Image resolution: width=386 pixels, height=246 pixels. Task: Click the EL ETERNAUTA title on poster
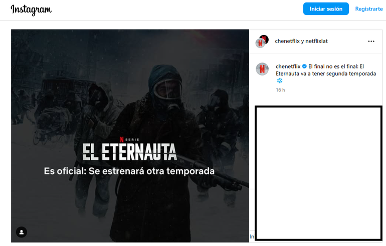pyautogui.click(x=129, y=152)
